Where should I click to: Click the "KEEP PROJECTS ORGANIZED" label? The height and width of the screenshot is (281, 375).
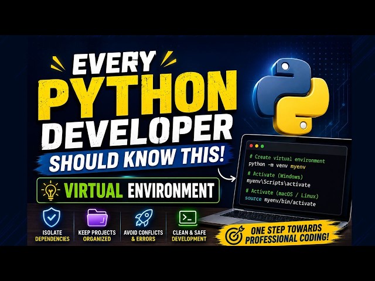point(97,235)
